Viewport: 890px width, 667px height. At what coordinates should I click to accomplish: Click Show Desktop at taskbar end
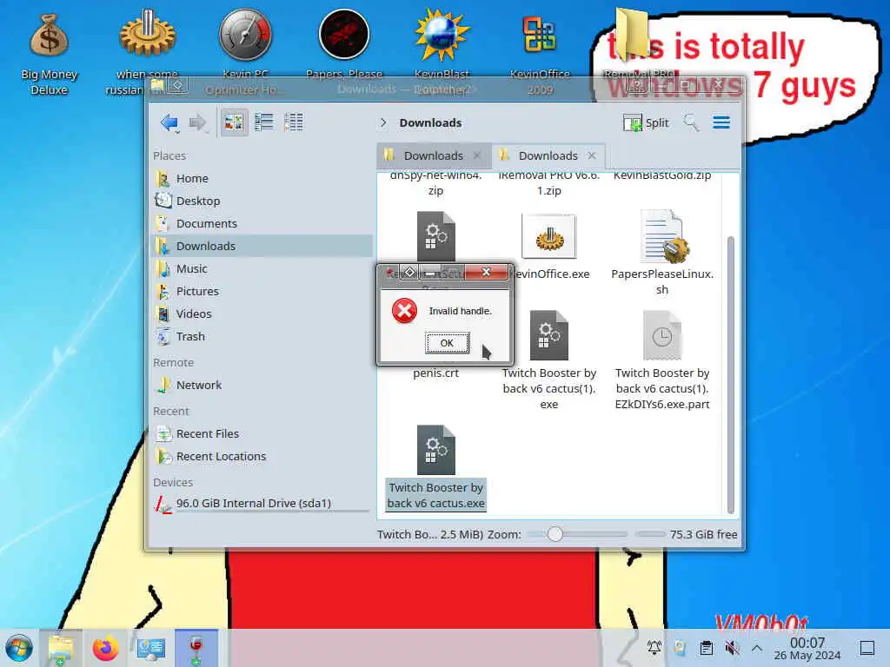click(867, 648)
